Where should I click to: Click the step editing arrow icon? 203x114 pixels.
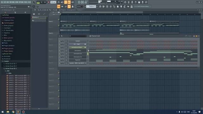click(x=62, y=6)
